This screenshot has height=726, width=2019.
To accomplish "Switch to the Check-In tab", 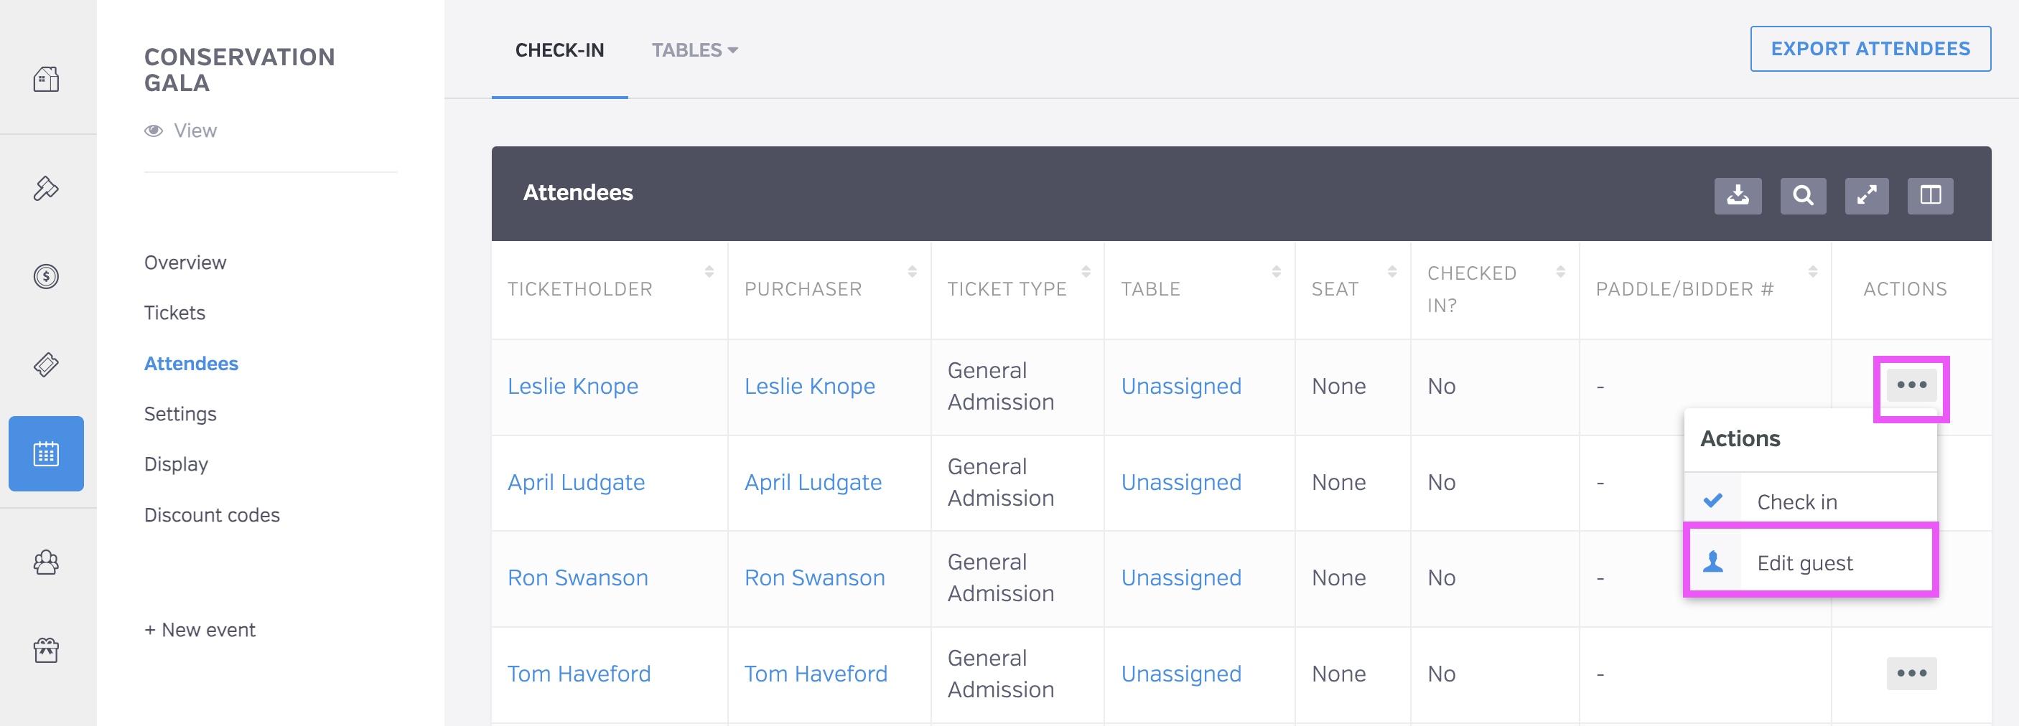I will point(559,50).
